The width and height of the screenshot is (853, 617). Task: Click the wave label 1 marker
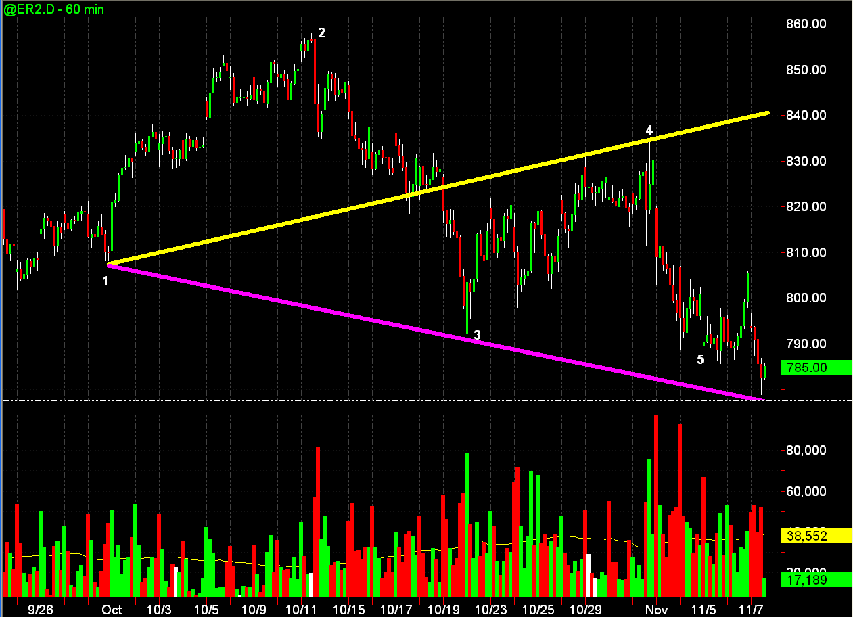pos(106,280)
